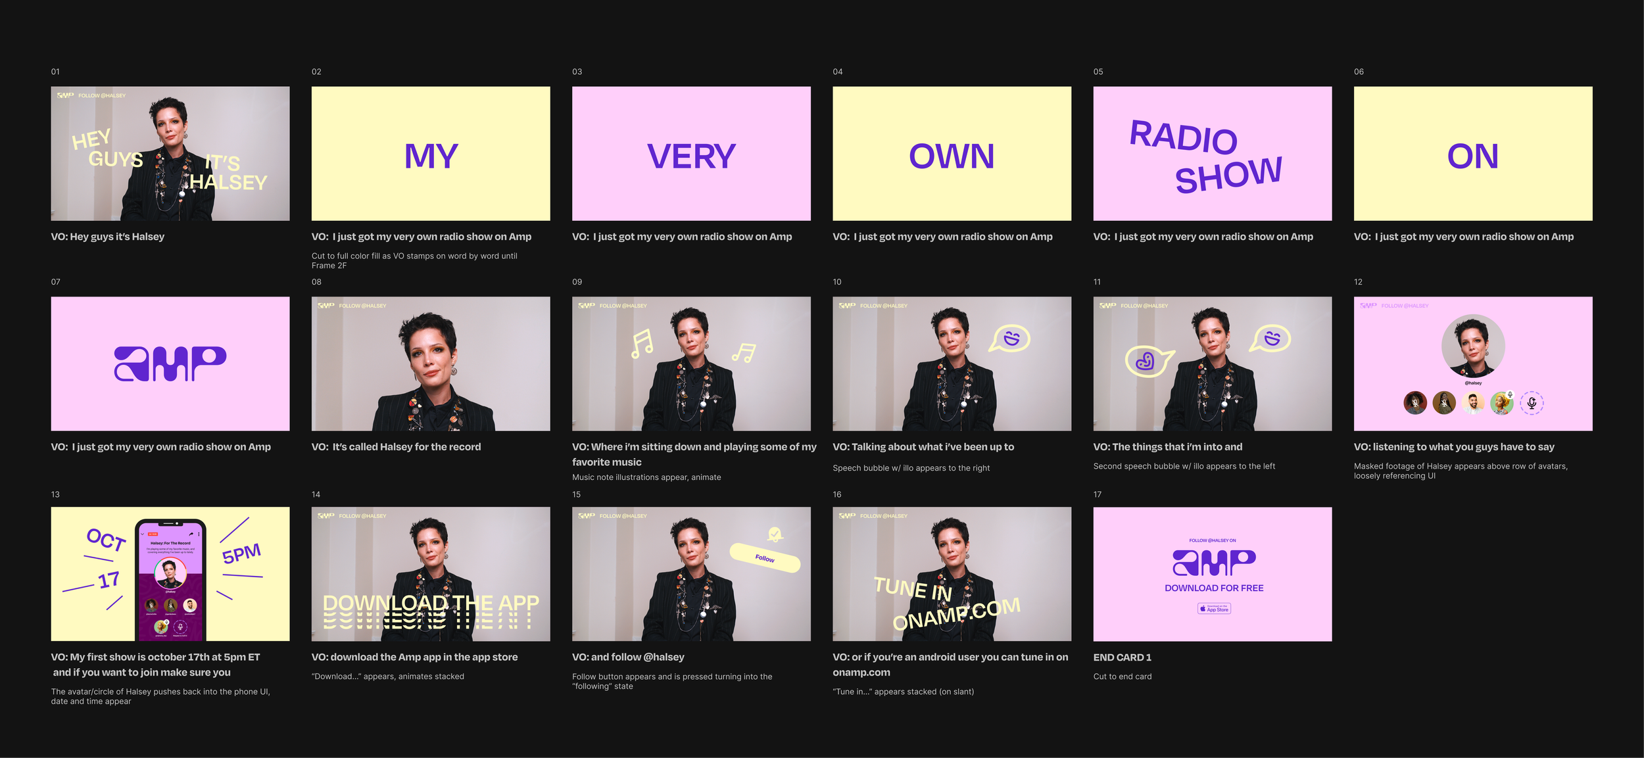Click the checkmark badge in frame 15
The image size is (1644, 758).
pyautogui.click(x=775, y=534)
